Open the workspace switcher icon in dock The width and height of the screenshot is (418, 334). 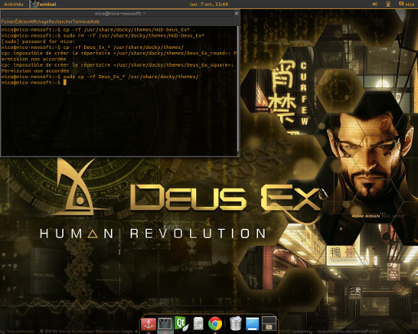coord(269,324)
